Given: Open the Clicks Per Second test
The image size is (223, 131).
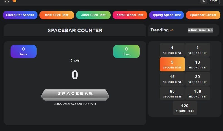Looking at the screenshot, I should click(x=20, y=15).
